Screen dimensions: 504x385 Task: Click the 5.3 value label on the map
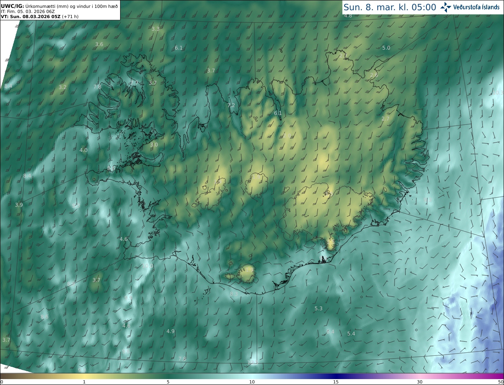coord(319,308)
